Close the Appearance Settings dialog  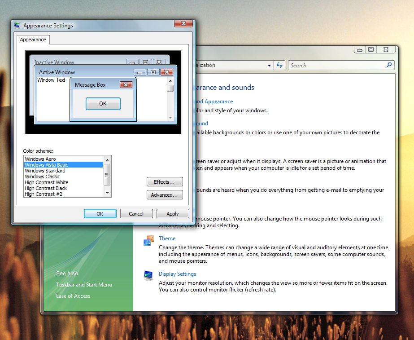point(184,23)
